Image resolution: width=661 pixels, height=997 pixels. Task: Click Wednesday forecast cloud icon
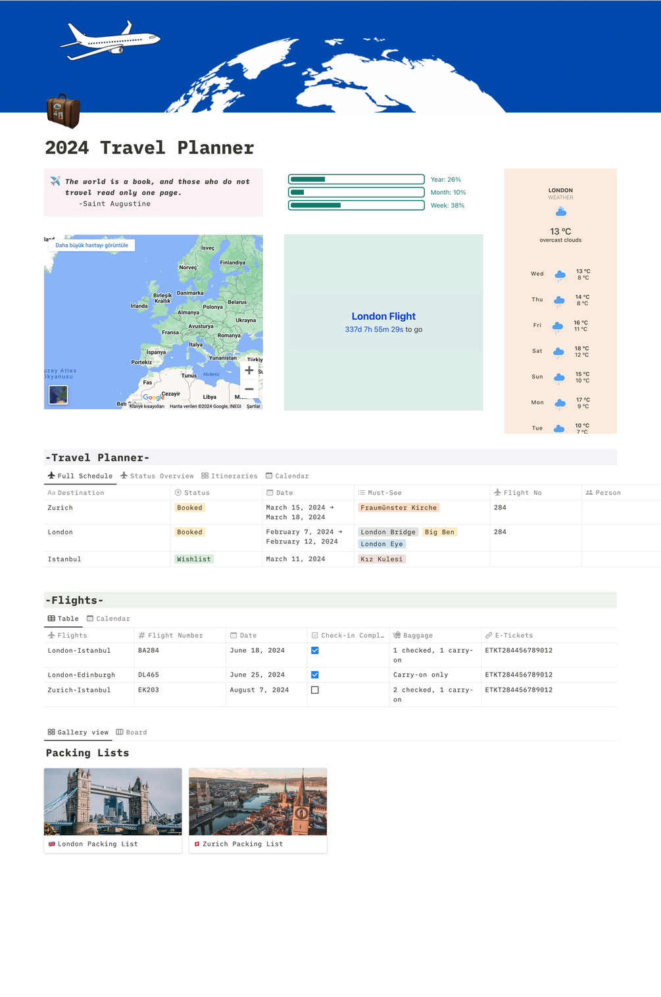pos(560,274)
